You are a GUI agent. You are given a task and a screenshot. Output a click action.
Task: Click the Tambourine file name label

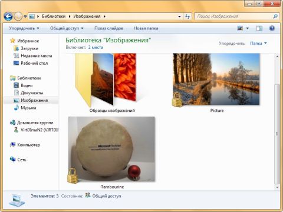[113, 187]
